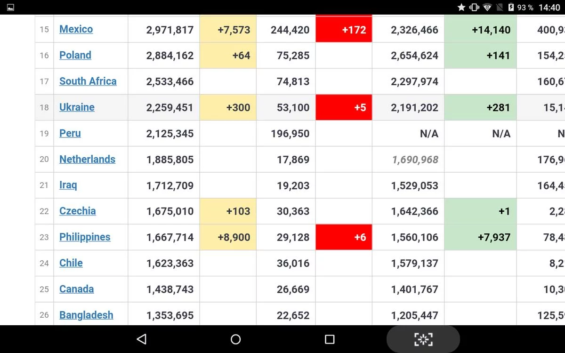The width and height of the screenshot is (565, 353).
Task: Open recent apps square button
Action: [x=330, y=339]
